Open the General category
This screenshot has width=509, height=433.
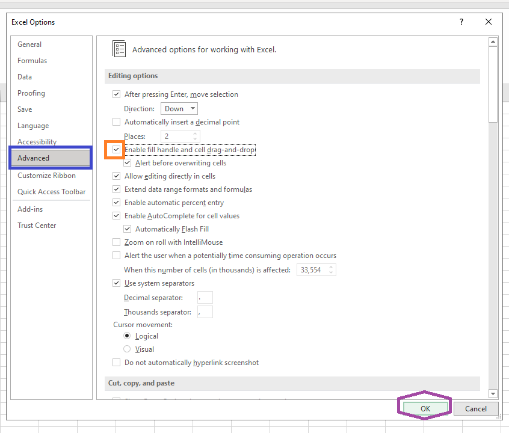pos(29,45)
